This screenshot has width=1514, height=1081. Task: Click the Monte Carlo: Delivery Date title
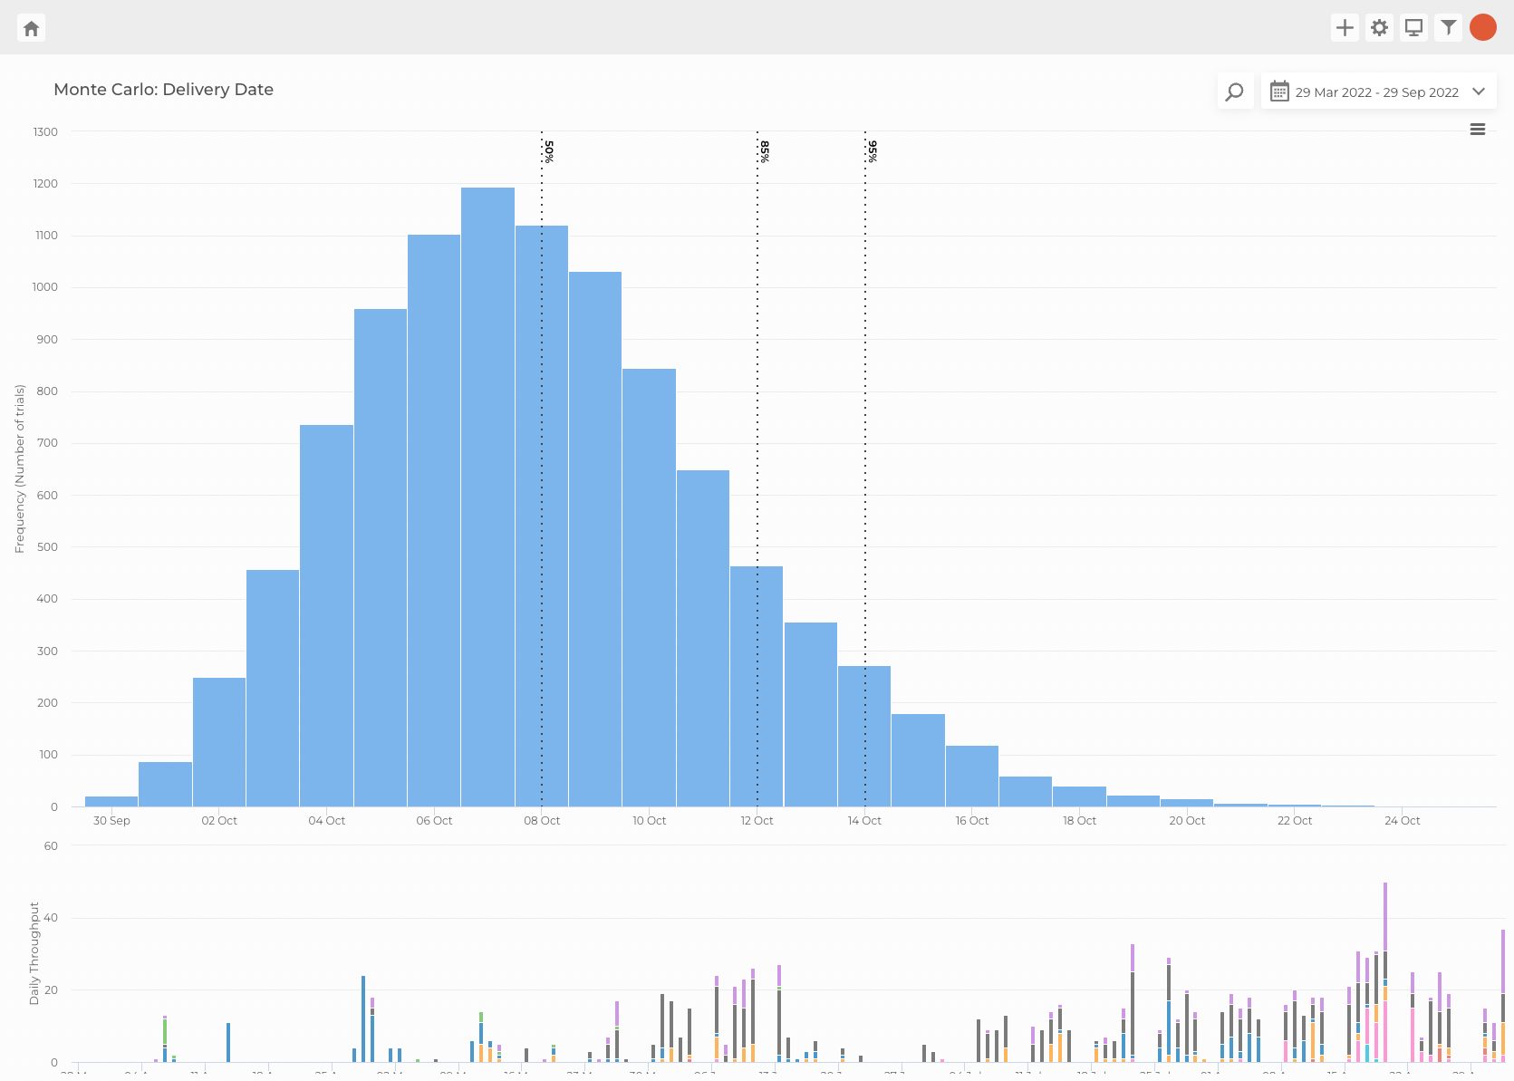(163, 90)
